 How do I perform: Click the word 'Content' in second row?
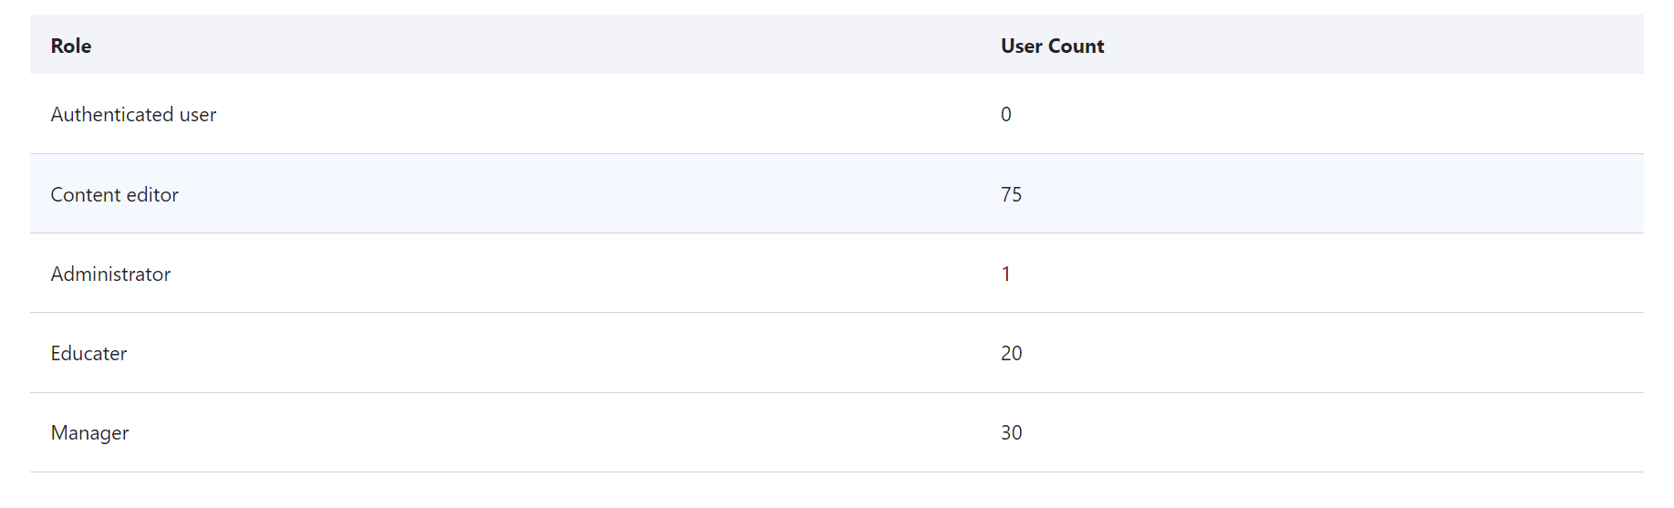coord(86,194)
